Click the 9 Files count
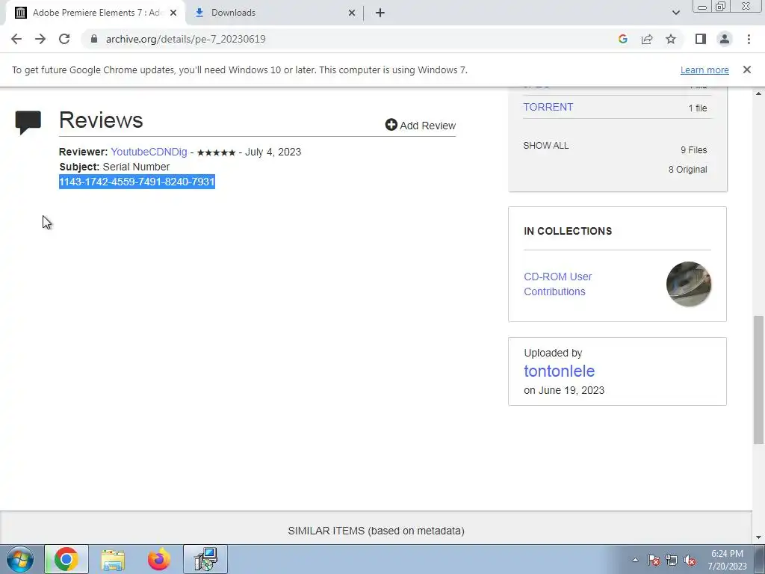 pyautogui.click(x=693, y=149)
